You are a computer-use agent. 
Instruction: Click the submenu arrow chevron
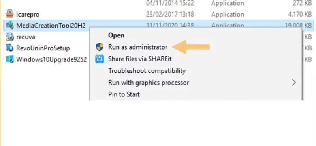294,83
